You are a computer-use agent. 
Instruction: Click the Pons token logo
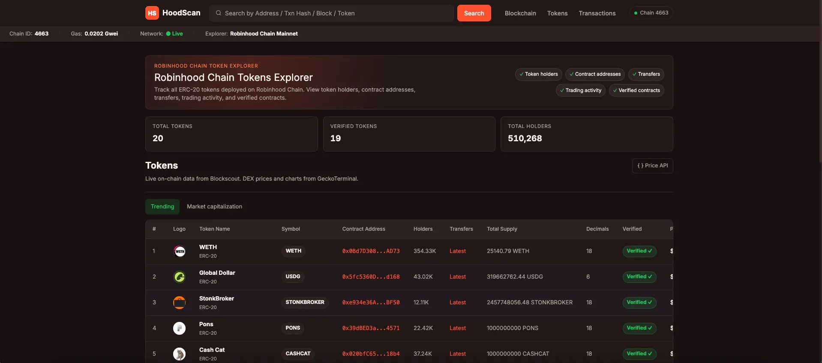coord(179,328)
